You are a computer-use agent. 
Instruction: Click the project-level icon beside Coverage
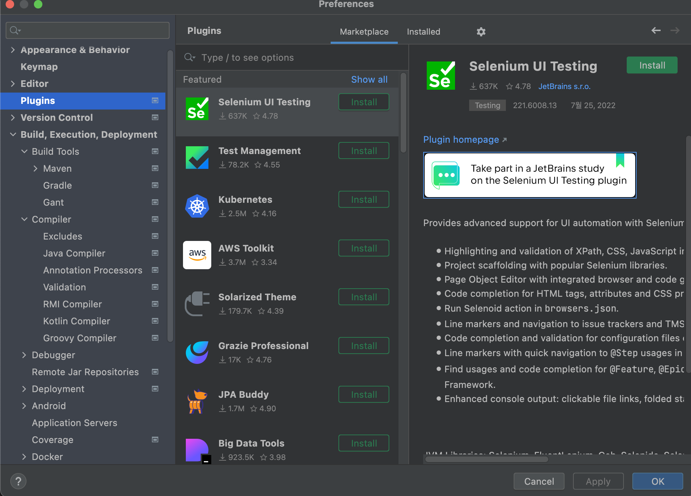click(155, 440)
